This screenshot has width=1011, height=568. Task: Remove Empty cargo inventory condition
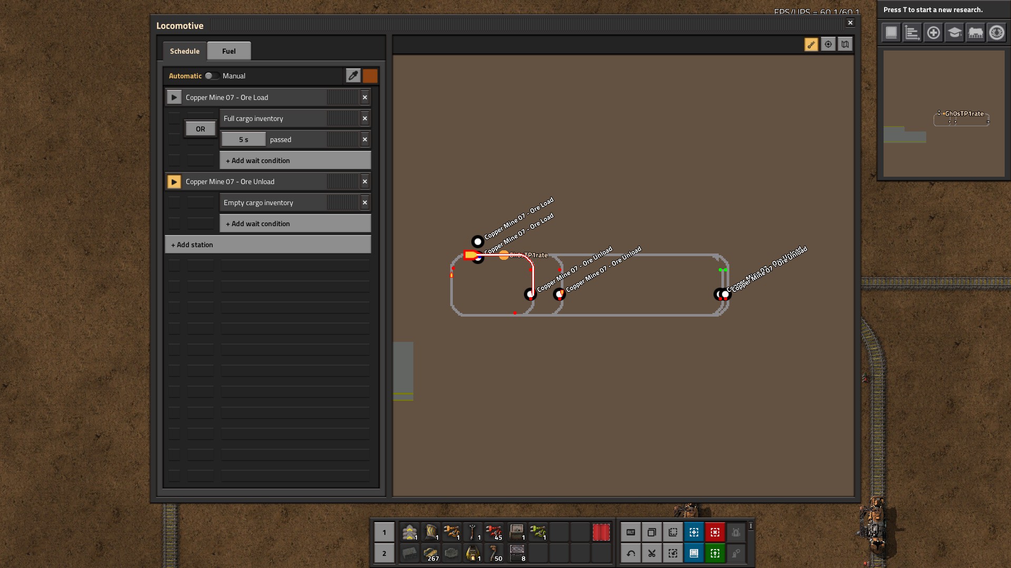(365, 202)
